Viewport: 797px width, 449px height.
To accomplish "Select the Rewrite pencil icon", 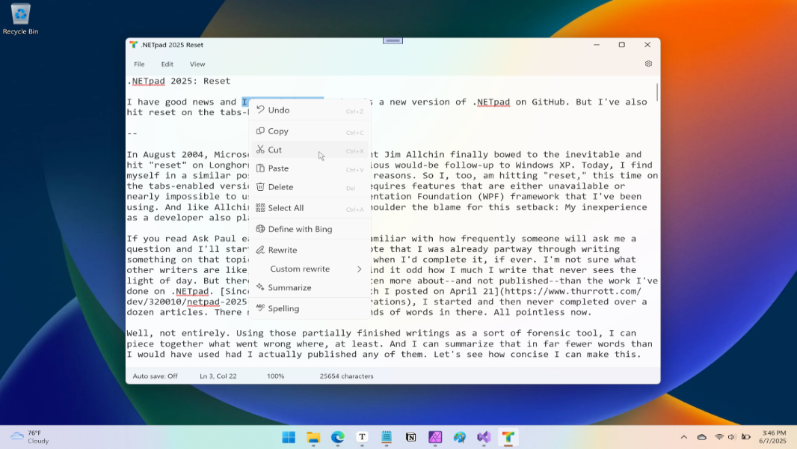I will [x=260, y=249].
